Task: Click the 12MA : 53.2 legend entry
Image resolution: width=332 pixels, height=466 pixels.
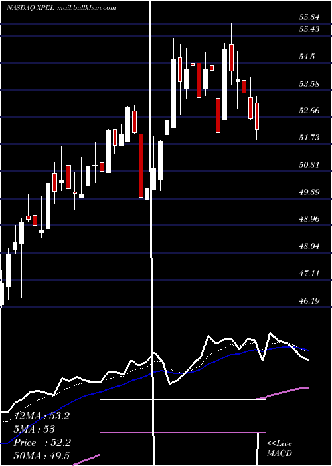Action: [x=42, y=416]
